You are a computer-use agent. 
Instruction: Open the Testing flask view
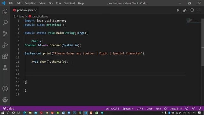5,67
